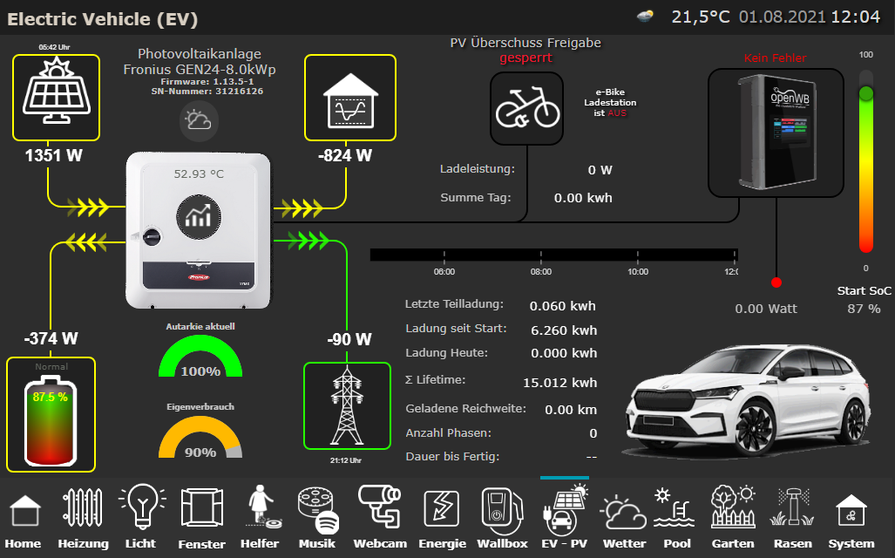Open the Webcam camera icon
Screen dimensions: 895x558
380,505
